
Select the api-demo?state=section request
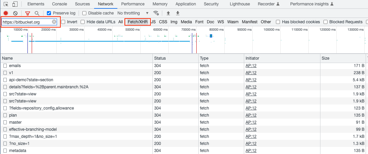pyautogui.click(x=31, y=80)
